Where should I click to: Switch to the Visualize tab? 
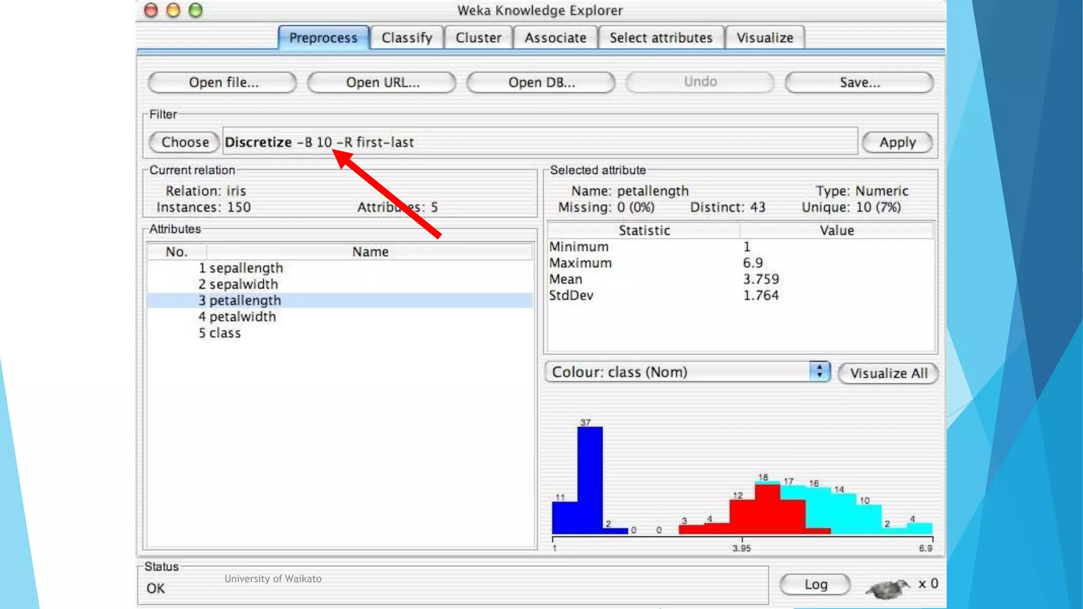coord(765,38)
